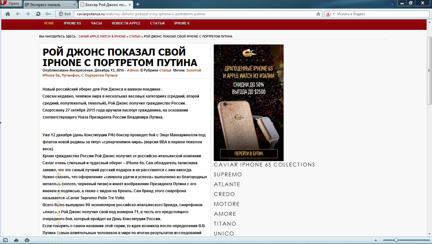The image size is (432, 244).
Task: Open the SUPREMO collection
Action: (228, 174)
